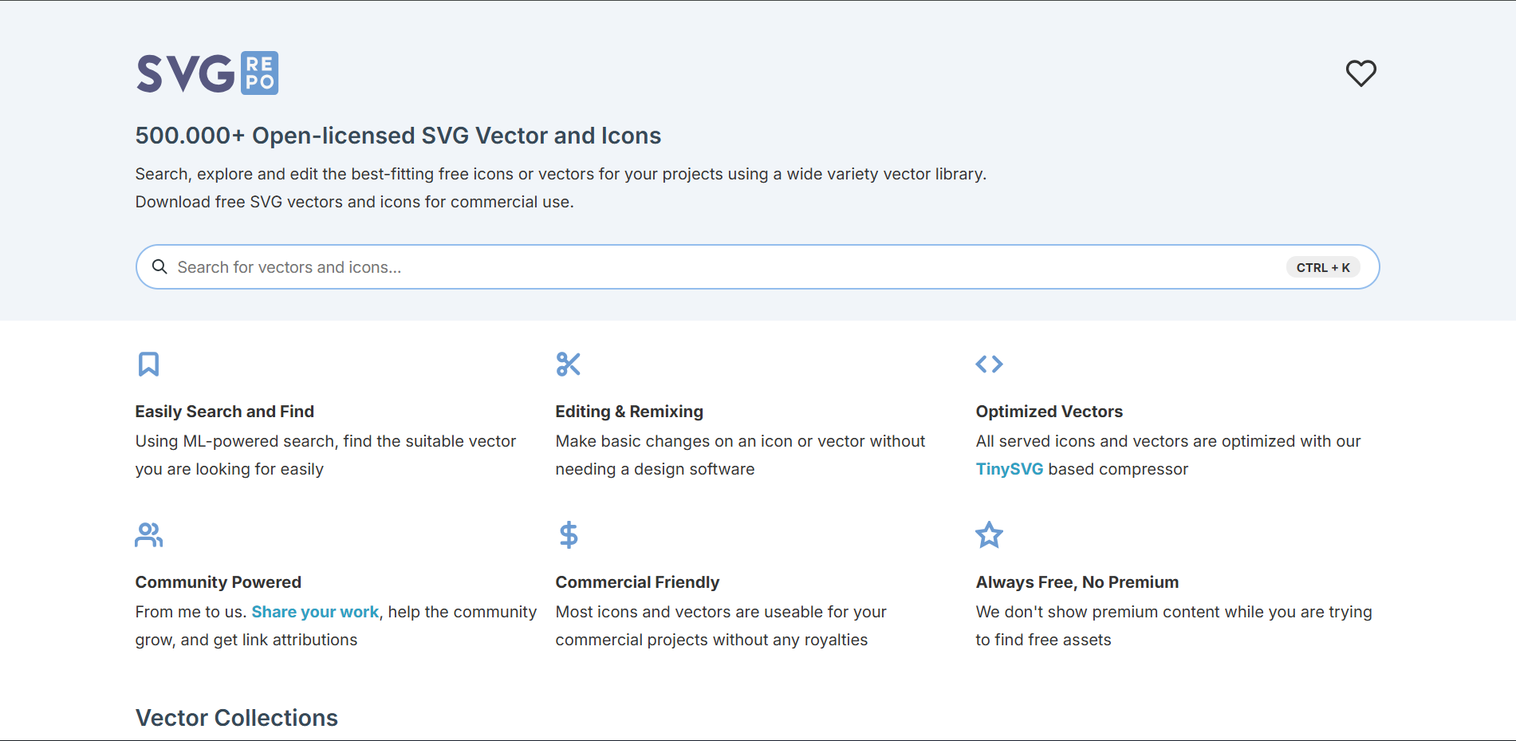The width and height of the screenshot is (1516, 741).
Task: Click the star icon above Always Free
Action: point(989,534)
